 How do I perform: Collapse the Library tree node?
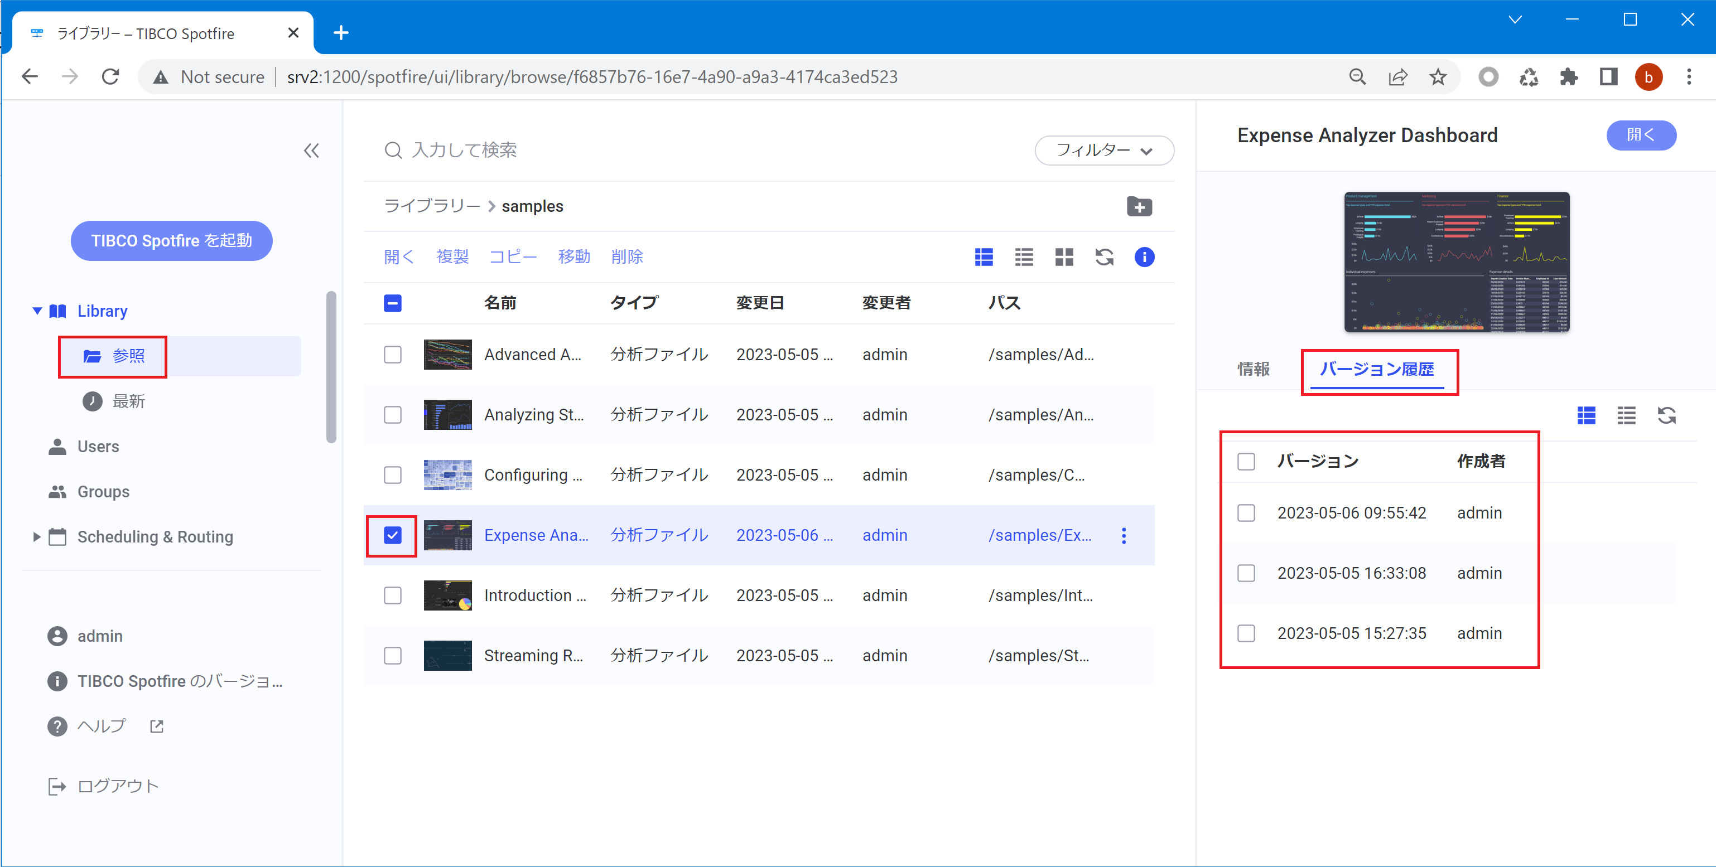pos(37,311)
